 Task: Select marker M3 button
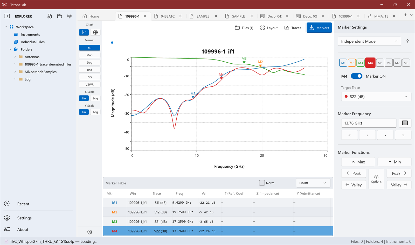pyautogui.click(x=361, y=63)
